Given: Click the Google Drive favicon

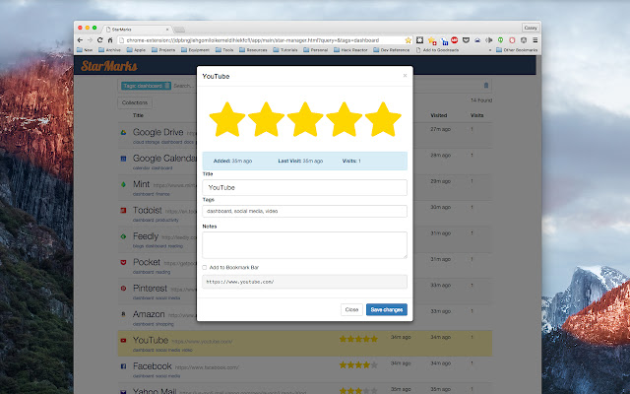Looking at the screenshot, I should click(x=123, y=132).
